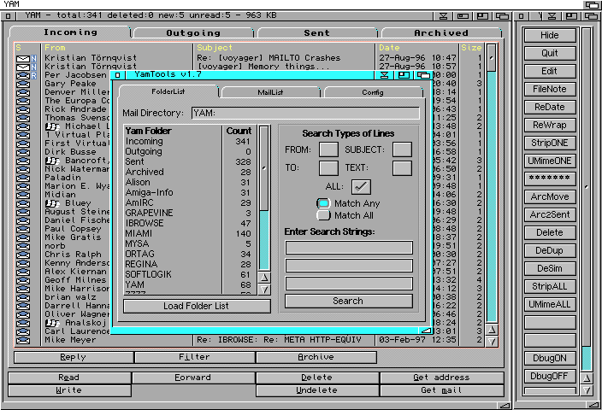Click envelope icon beside Paladin
Image resolution: width=602 pixels, height=410 pixels.
[x=22, y=178]
